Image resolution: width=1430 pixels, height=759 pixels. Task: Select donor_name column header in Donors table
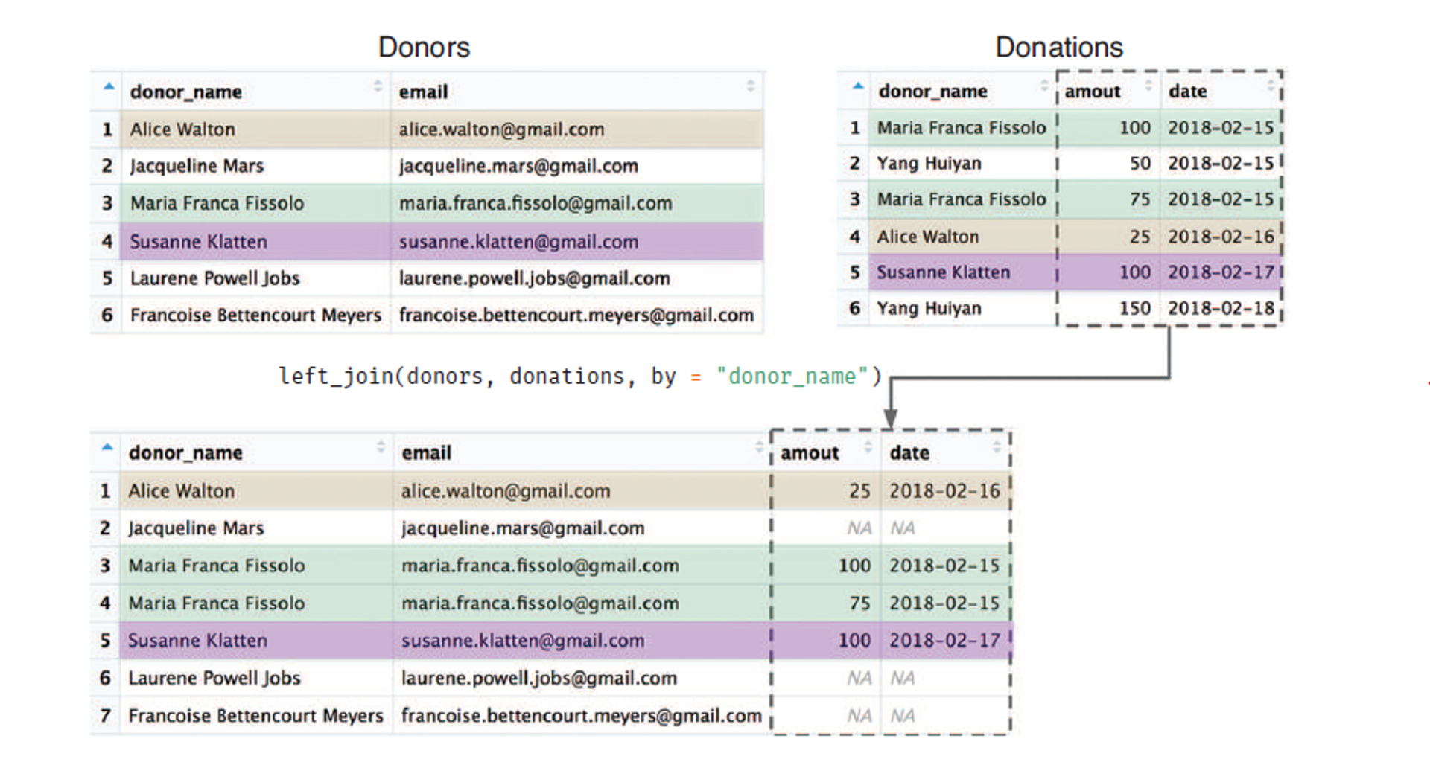point(185,92)
